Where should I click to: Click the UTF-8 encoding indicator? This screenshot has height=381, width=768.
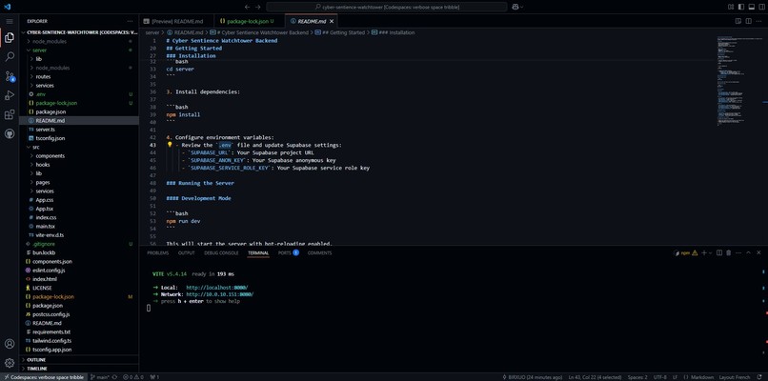659,377
